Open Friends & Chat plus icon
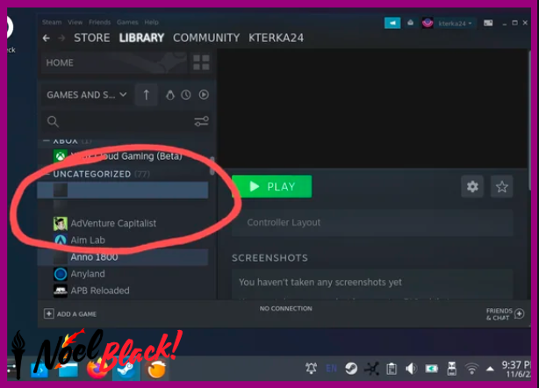This screenshot has width=539, height=388. pyautogui.click(x=520, y=313)
